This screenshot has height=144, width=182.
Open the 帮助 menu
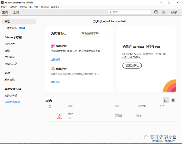click(x=55, y=7)
